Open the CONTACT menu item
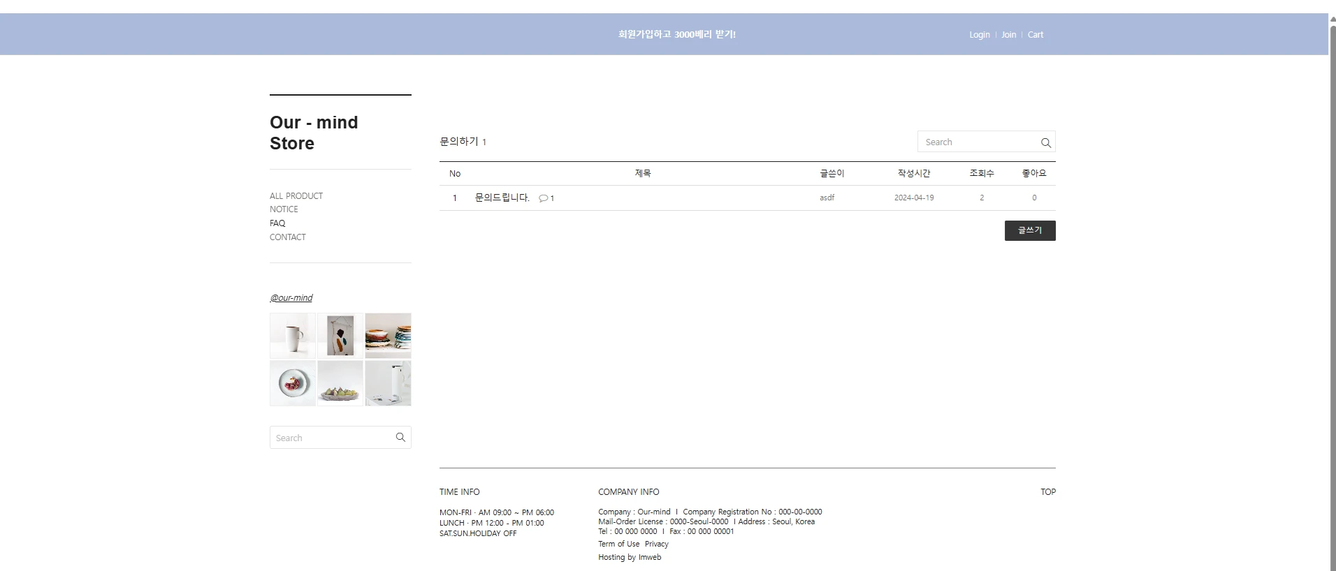Viewport: 1336px width, 571px height. 288,237
